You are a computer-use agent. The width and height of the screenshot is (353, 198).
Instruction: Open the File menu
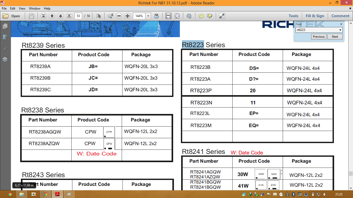[x=4, y=9]
